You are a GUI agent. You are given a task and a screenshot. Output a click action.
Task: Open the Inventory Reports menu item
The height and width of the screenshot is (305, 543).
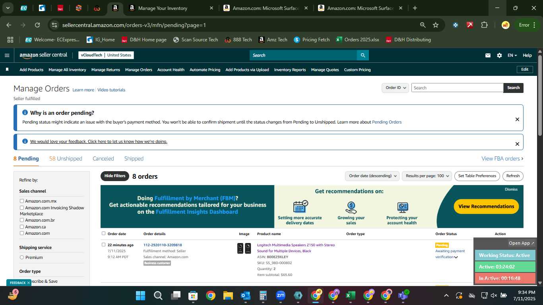(x=290, y=69)
